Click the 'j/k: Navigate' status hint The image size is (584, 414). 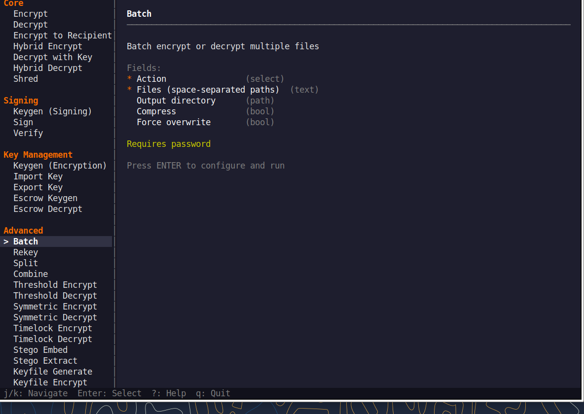tap(36, 393)
